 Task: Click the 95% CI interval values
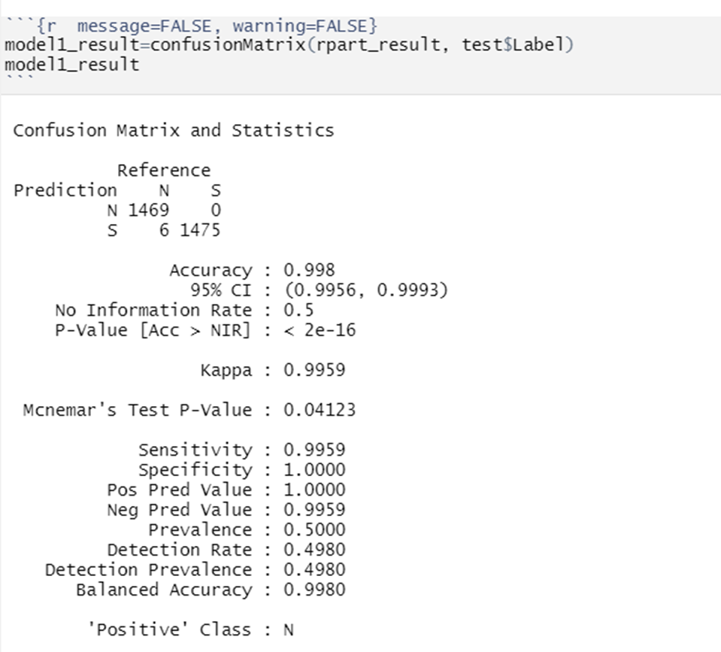(366, 290)
